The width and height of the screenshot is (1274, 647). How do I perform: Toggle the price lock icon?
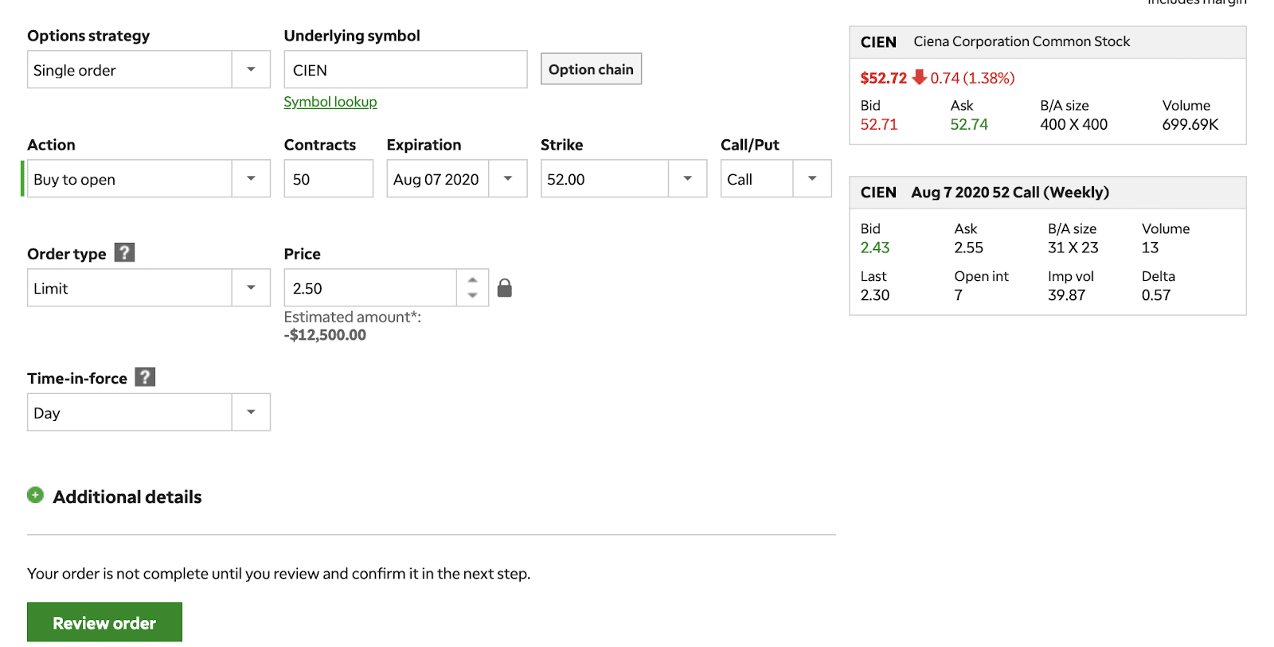504,288
